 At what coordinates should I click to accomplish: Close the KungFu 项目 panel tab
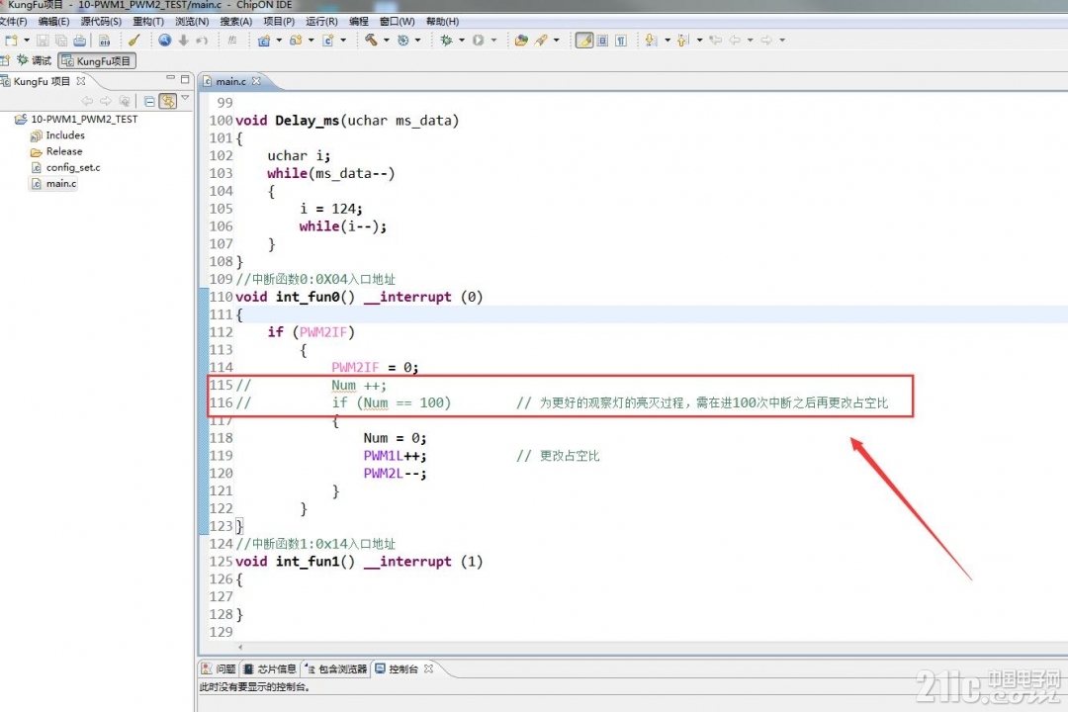pyautogui.click(x=81, y=81)
